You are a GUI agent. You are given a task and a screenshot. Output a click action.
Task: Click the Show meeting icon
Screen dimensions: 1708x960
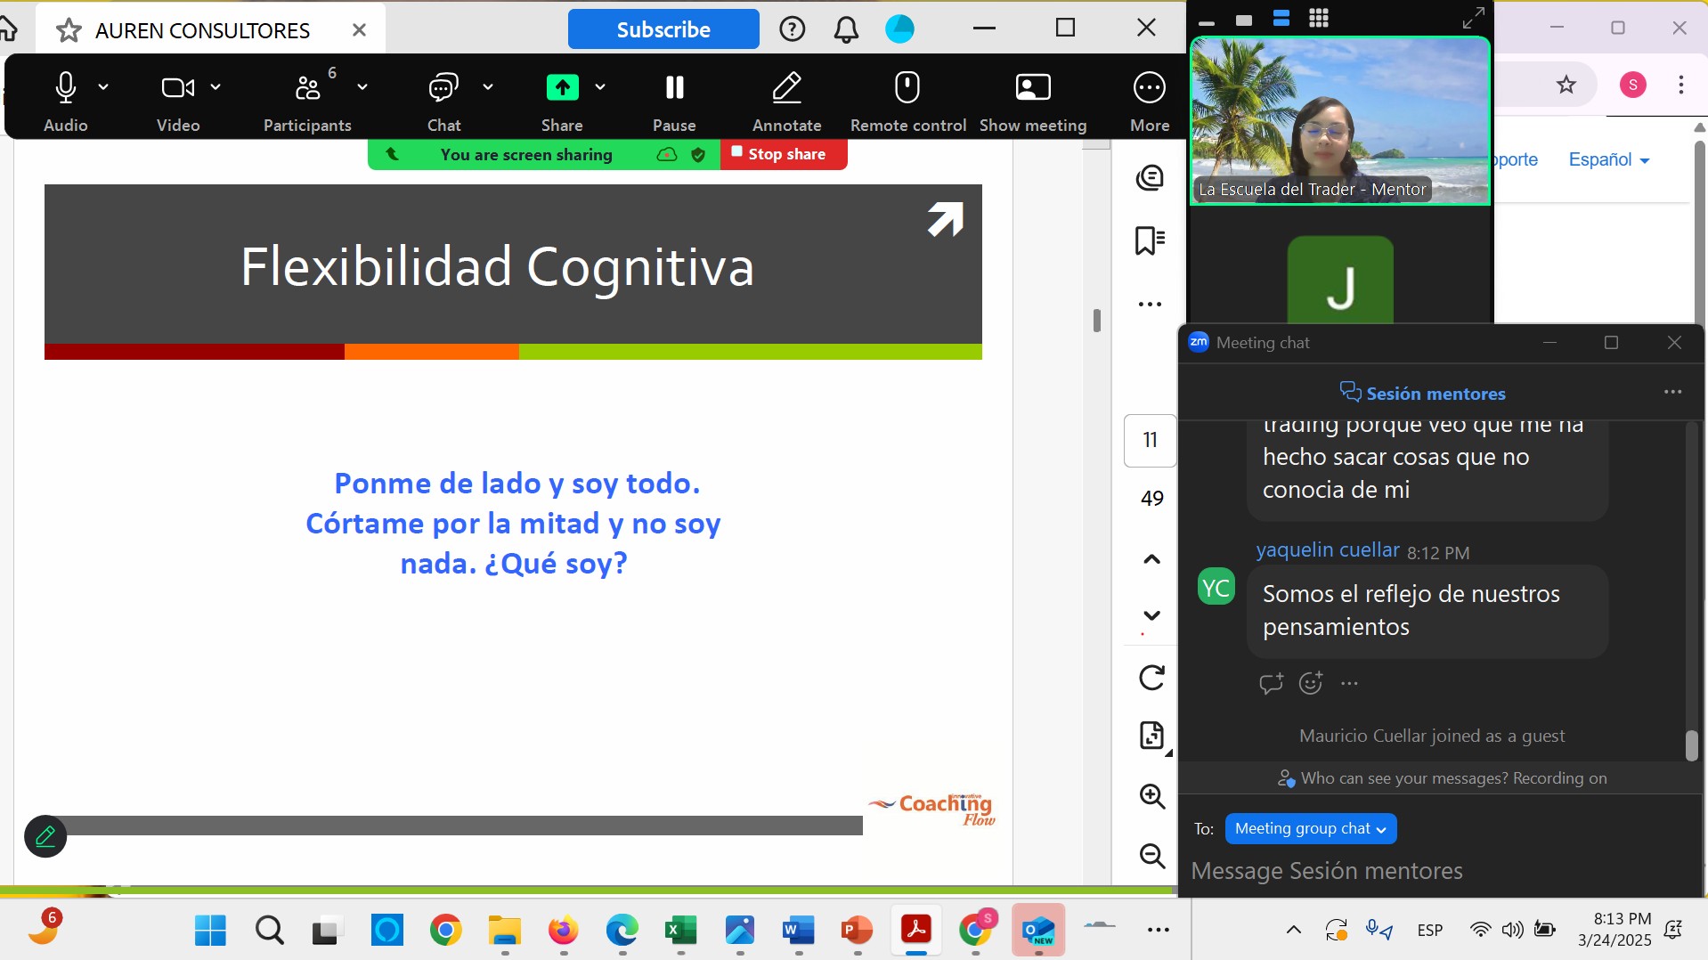coord(1033,88)
